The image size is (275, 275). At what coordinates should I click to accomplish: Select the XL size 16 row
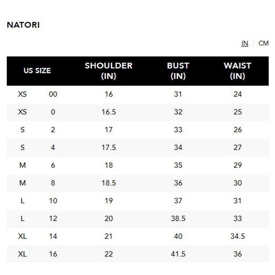[x=138, y=254]
